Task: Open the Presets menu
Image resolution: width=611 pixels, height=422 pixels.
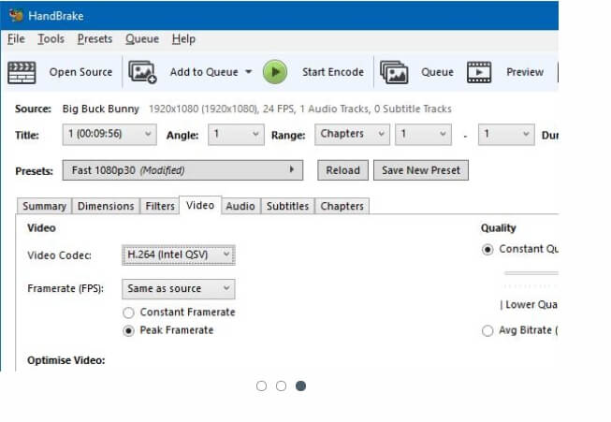Action: click(95, 39)
